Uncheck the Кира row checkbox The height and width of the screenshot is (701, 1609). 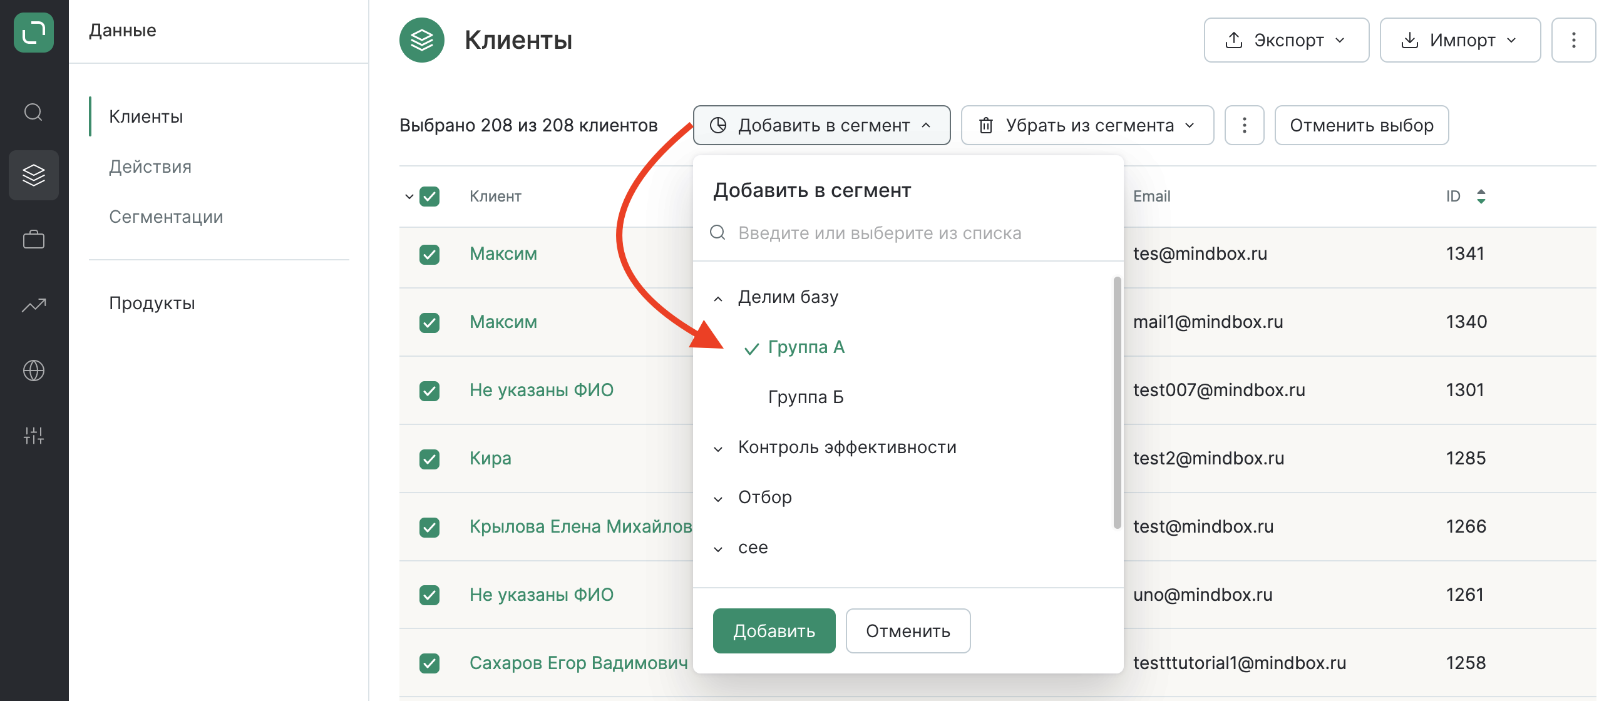point(429,459)
